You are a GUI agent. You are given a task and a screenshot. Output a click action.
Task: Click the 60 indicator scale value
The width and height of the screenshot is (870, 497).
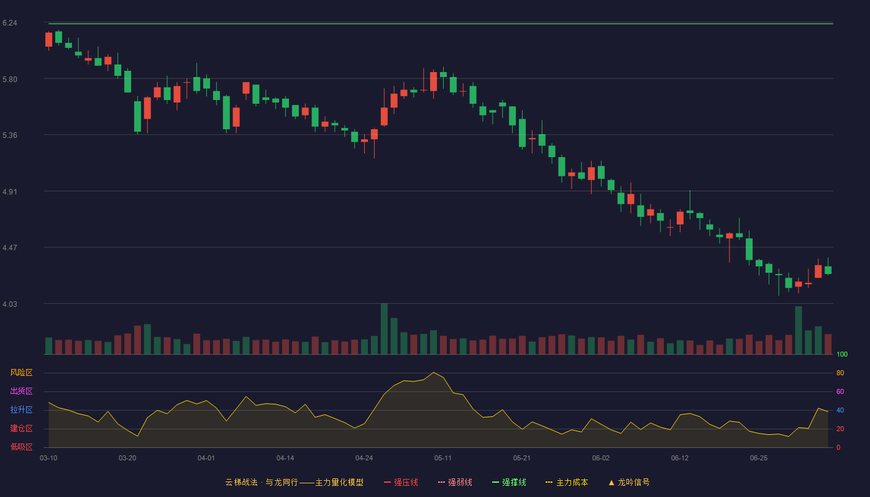pyautogui.click(x=840, y=391)
